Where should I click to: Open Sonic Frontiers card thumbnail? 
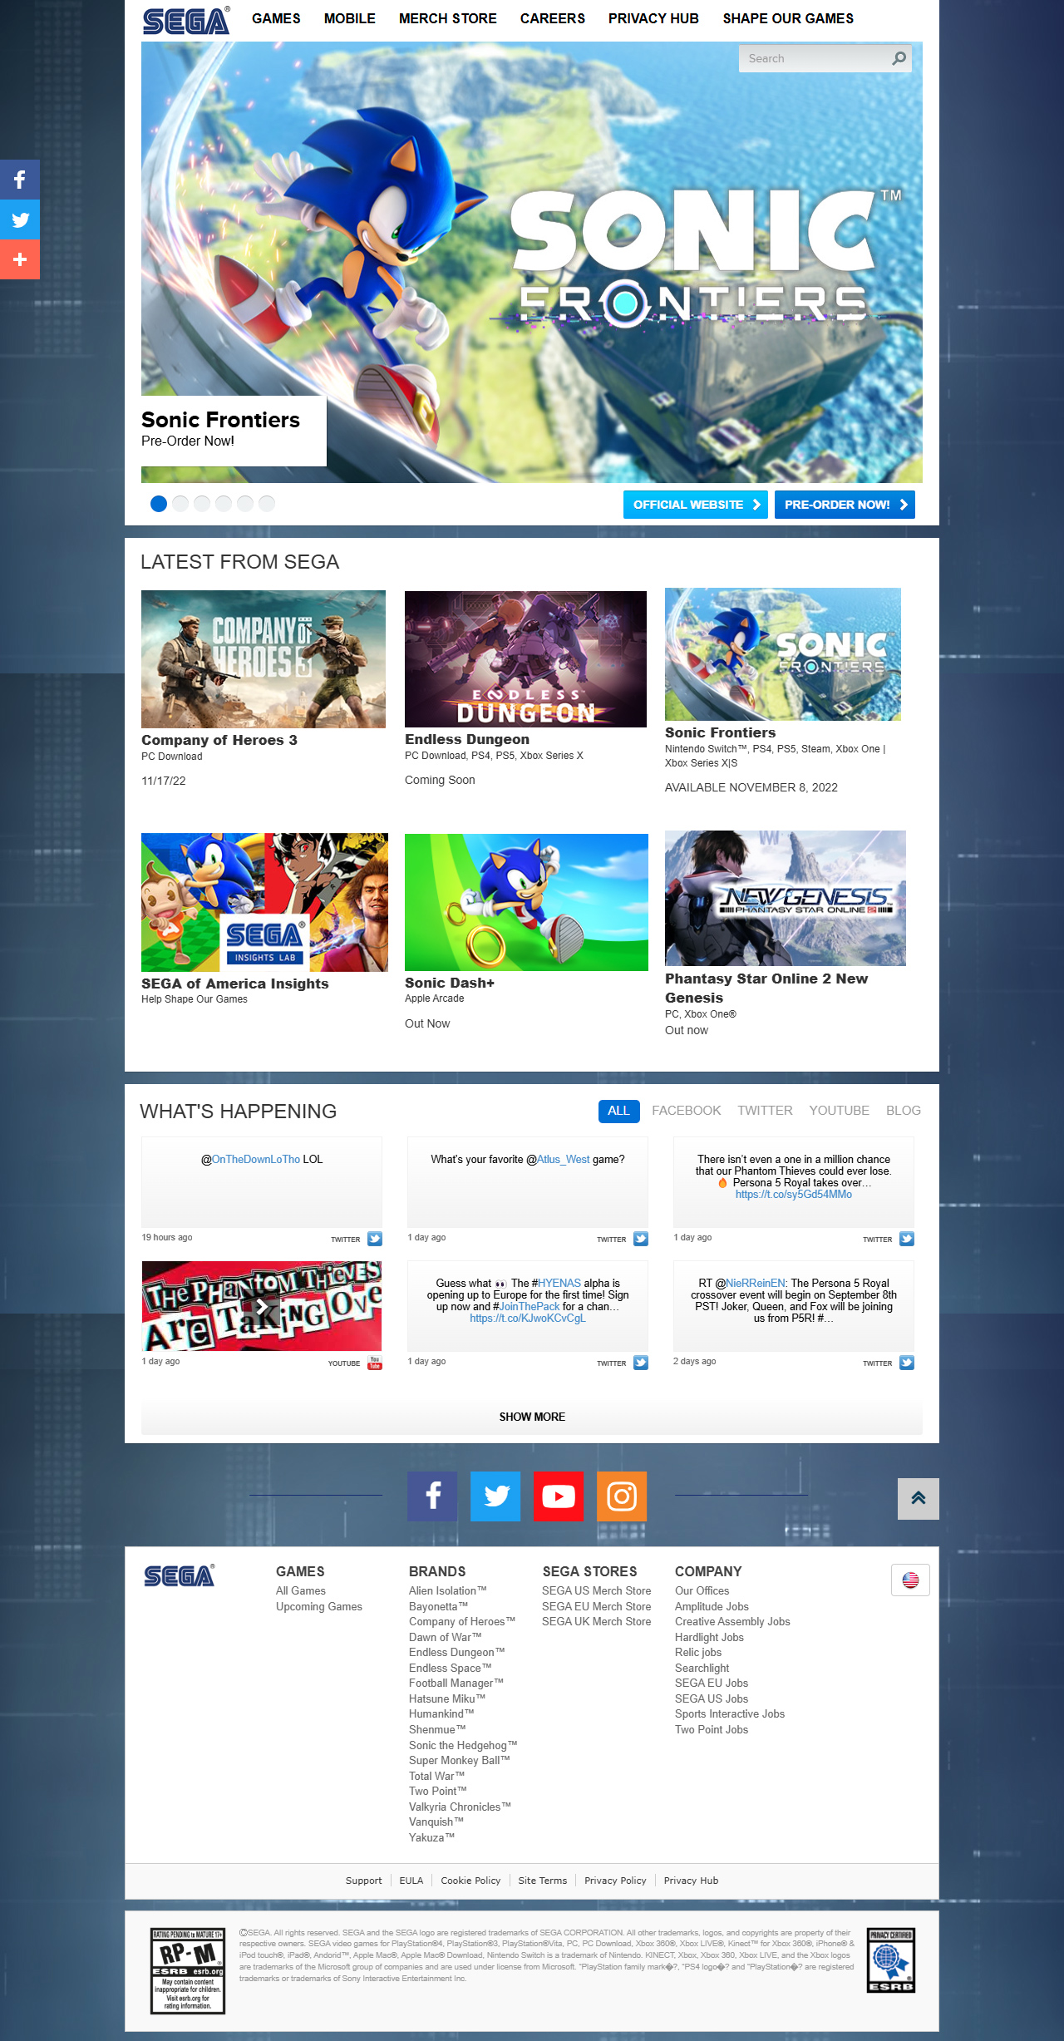(x=783, y=654)
